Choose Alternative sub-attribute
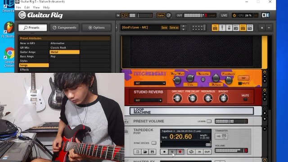The width and height of the screenshot is (288, 162). pos(64,43)
